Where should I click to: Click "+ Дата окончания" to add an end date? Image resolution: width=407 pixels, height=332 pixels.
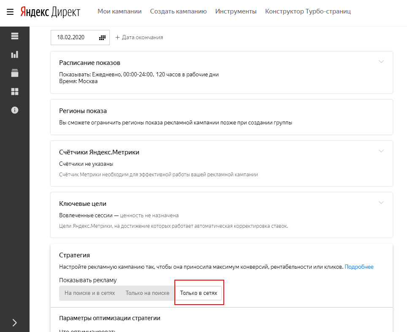pos(139,38)
